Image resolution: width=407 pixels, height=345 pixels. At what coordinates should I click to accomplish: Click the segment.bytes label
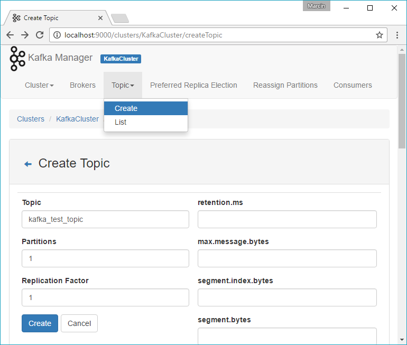click(x=224, y=320)
